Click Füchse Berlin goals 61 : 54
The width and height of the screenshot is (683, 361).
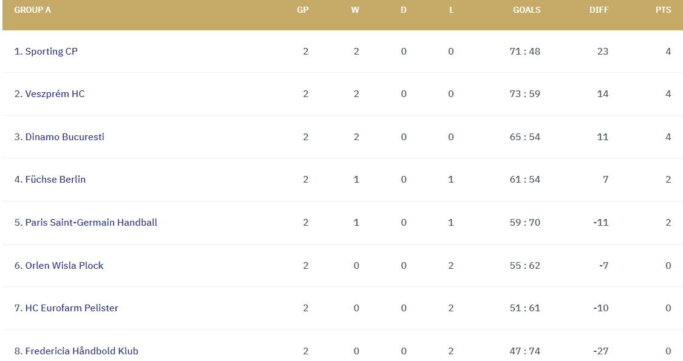(x=525, y=180)
